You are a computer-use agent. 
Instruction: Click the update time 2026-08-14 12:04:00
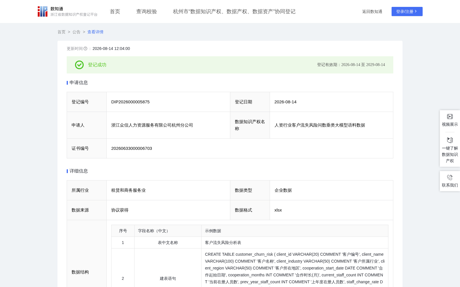(x=111, y=49)
